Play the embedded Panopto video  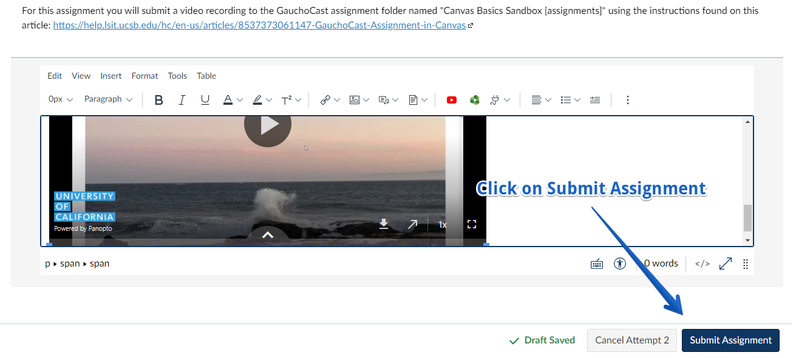coord(268,125)
